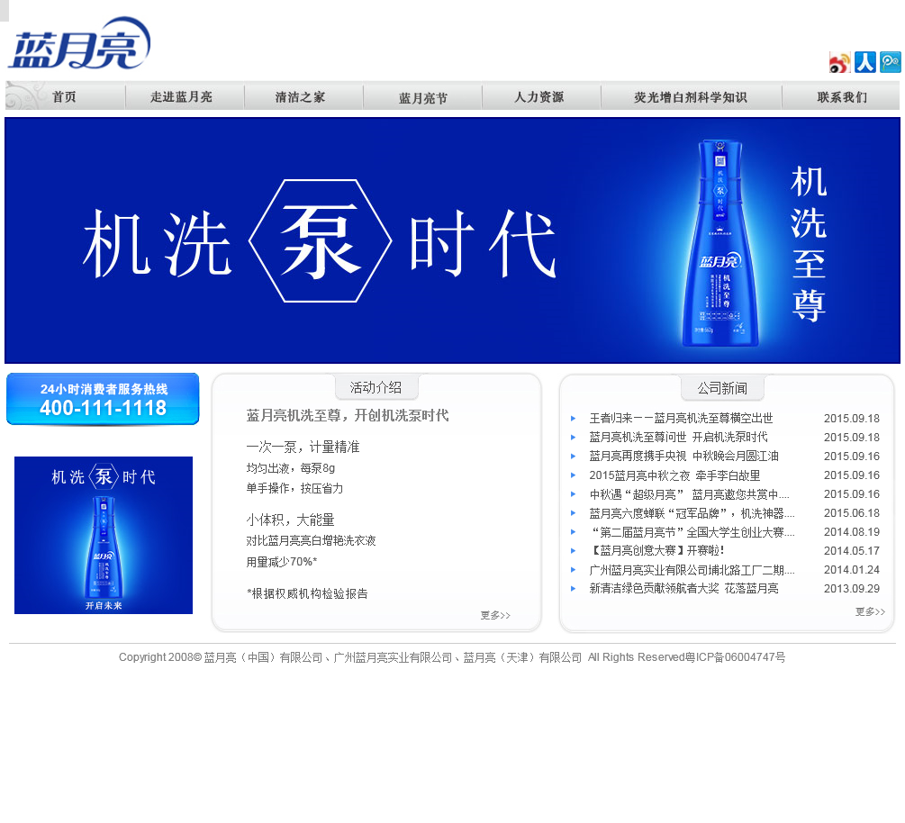Screen dimensions: 905x823
Task: Open news 蓝月亮再度携手央视 中秋晚会月圆江油
Action: tap(684, 456)
